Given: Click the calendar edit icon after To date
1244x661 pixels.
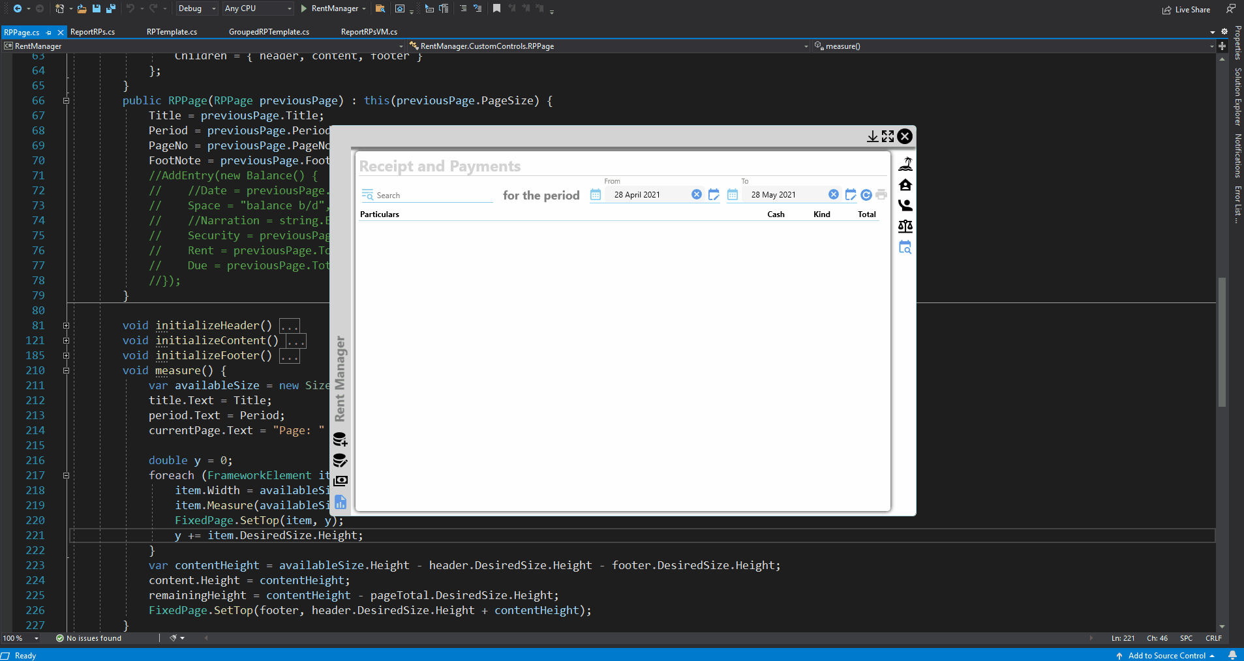Looking at the screenshot, I should [851, 195].
